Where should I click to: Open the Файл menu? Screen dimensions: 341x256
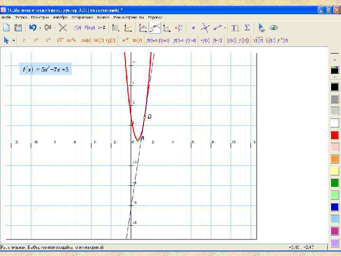pos(6,17)
